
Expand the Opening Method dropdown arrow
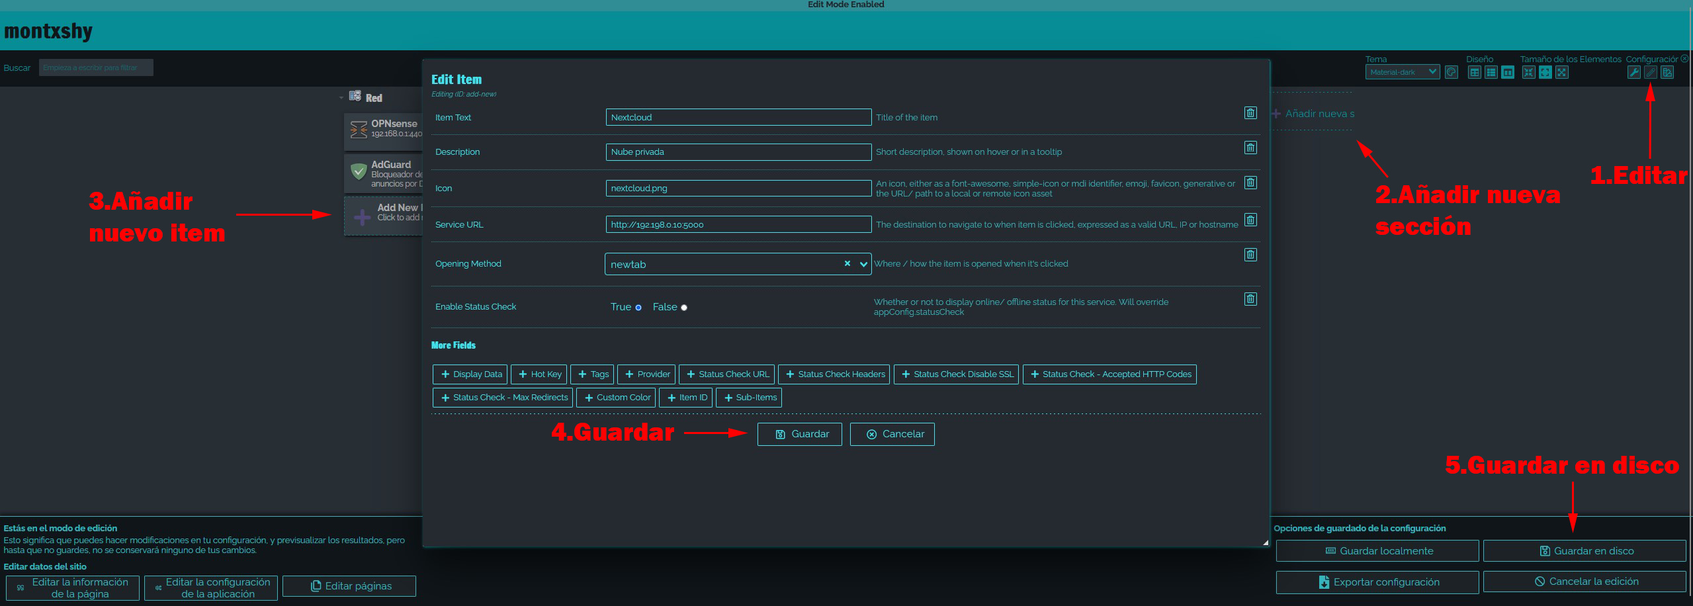click(x=863, y=265)
